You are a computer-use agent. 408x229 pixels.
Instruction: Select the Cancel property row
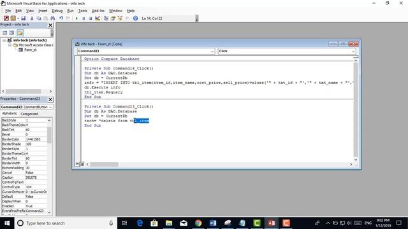24,172
